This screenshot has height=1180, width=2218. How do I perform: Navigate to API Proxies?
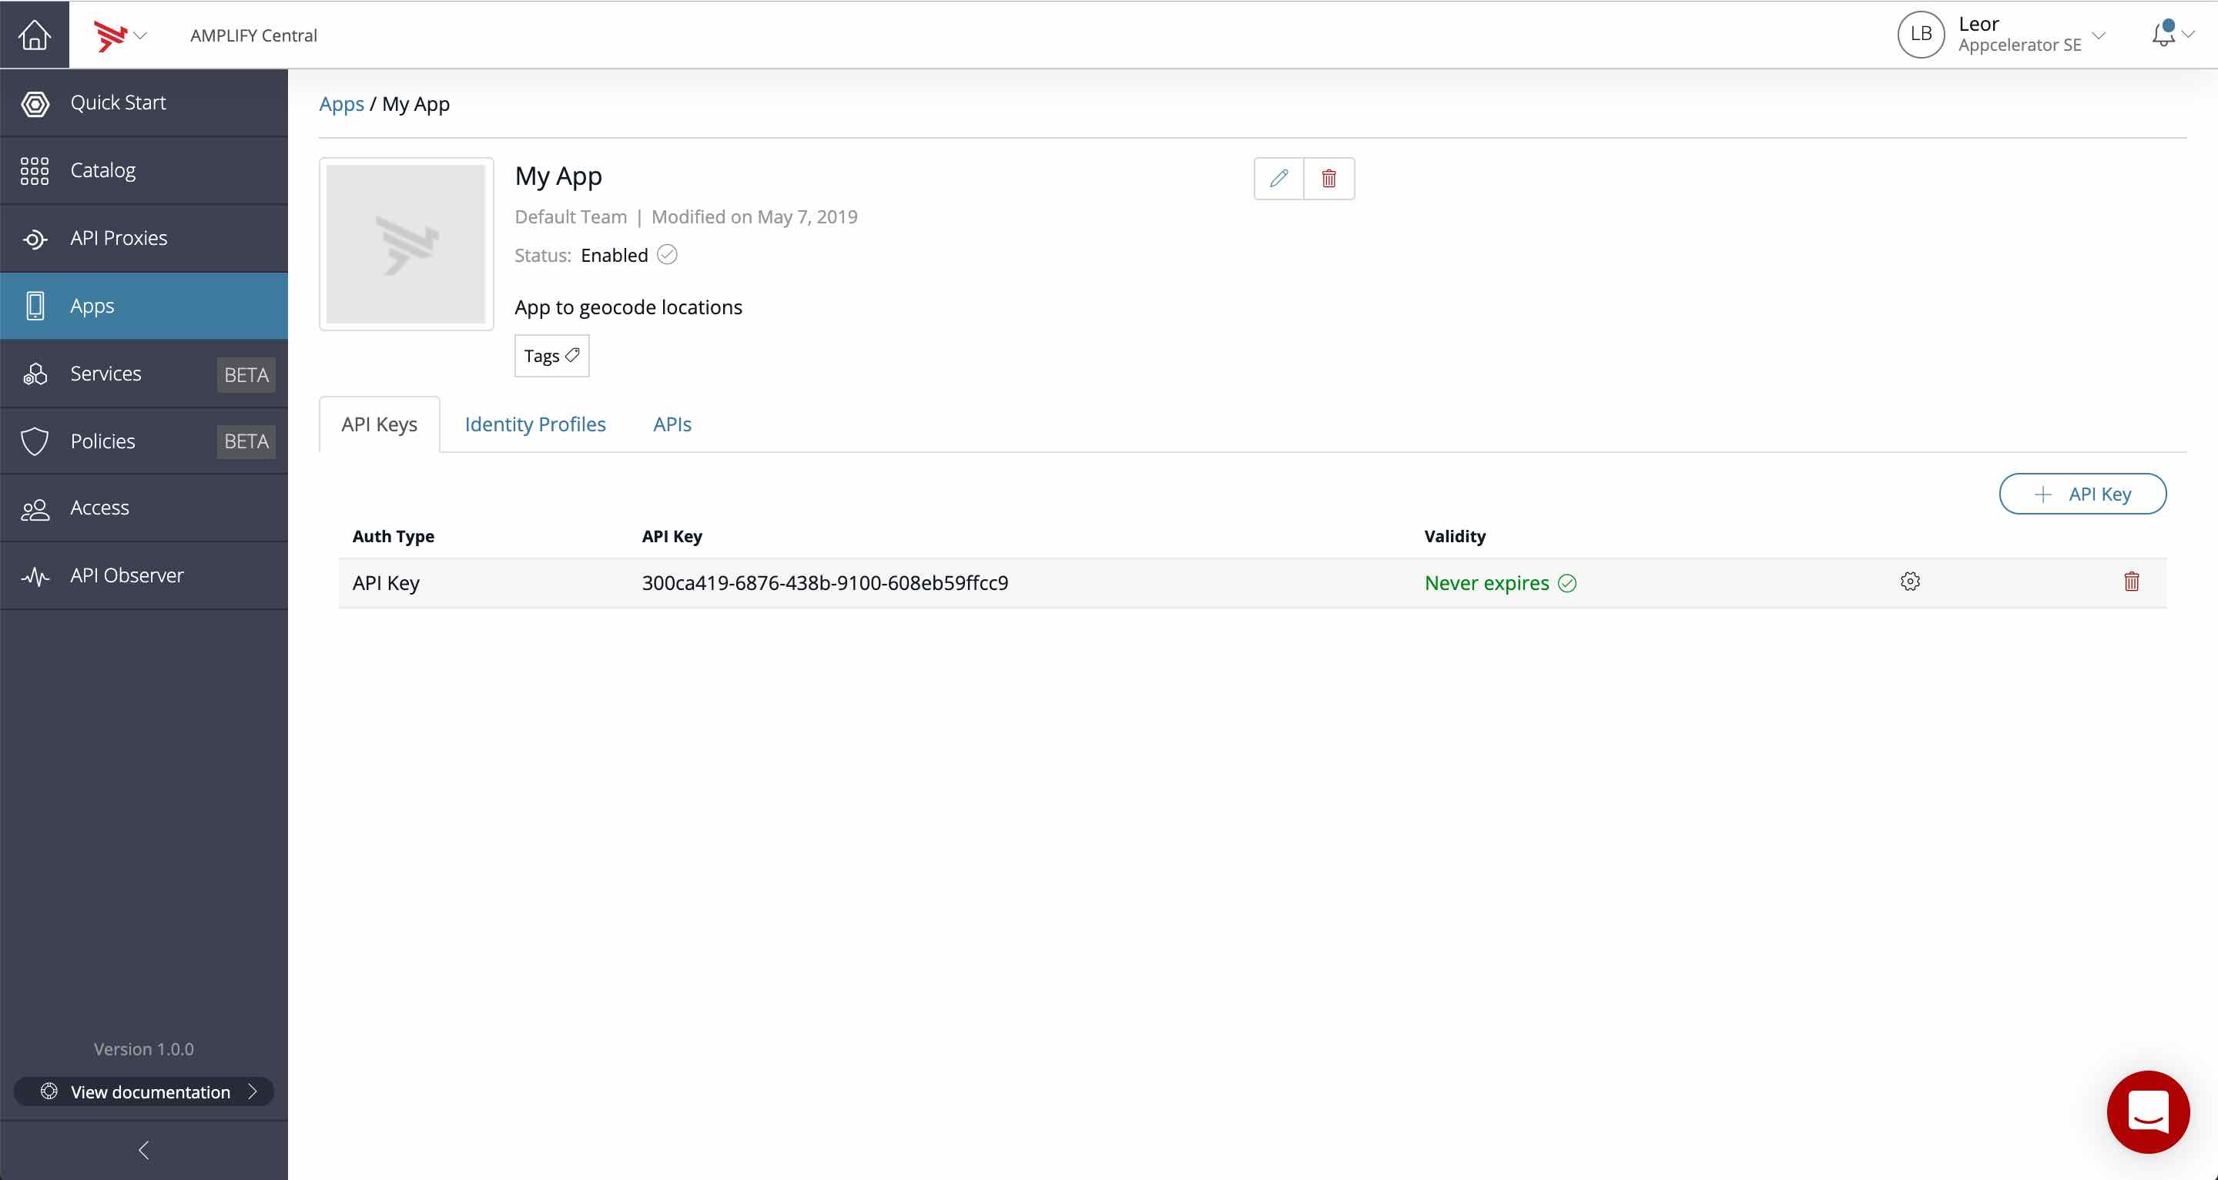click(144, 239)
